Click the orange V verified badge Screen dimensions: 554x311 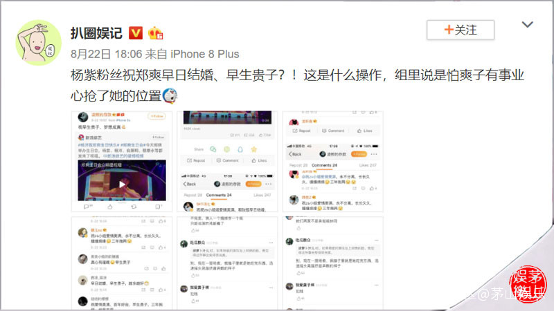(135, 33)
